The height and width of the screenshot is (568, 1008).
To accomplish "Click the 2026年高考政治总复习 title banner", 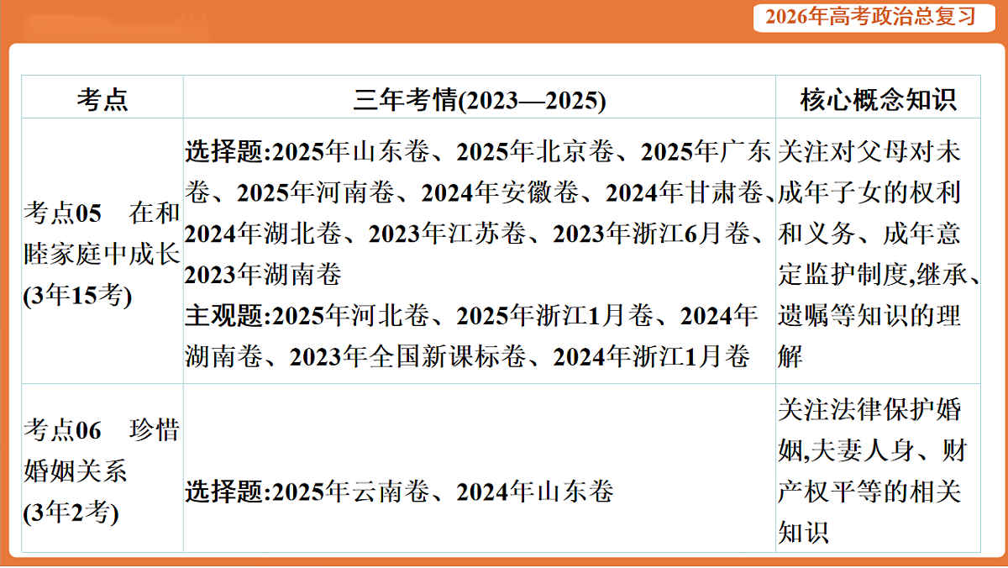I will [x=872, y=16].
